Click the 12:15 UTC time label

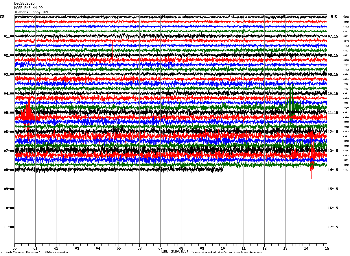[x=333, y=132]
